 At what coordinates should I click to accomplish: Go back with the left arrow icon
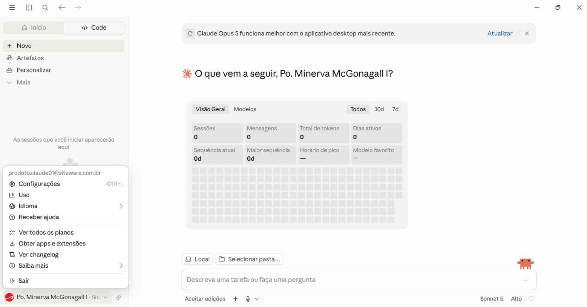click(x=62, y=8)
